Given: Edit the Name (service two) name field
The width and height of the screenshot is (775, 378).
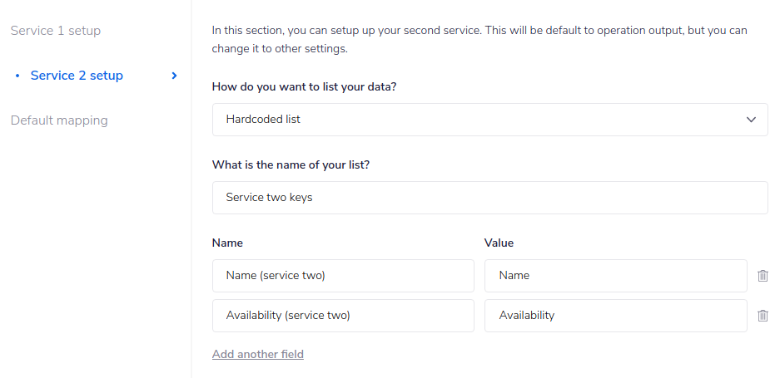Looking at the screenshot, I should [x=343, y=276].
